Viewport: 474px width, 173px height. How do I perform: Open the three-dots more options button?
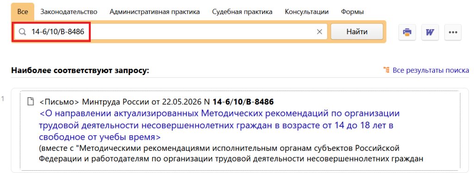453,32
